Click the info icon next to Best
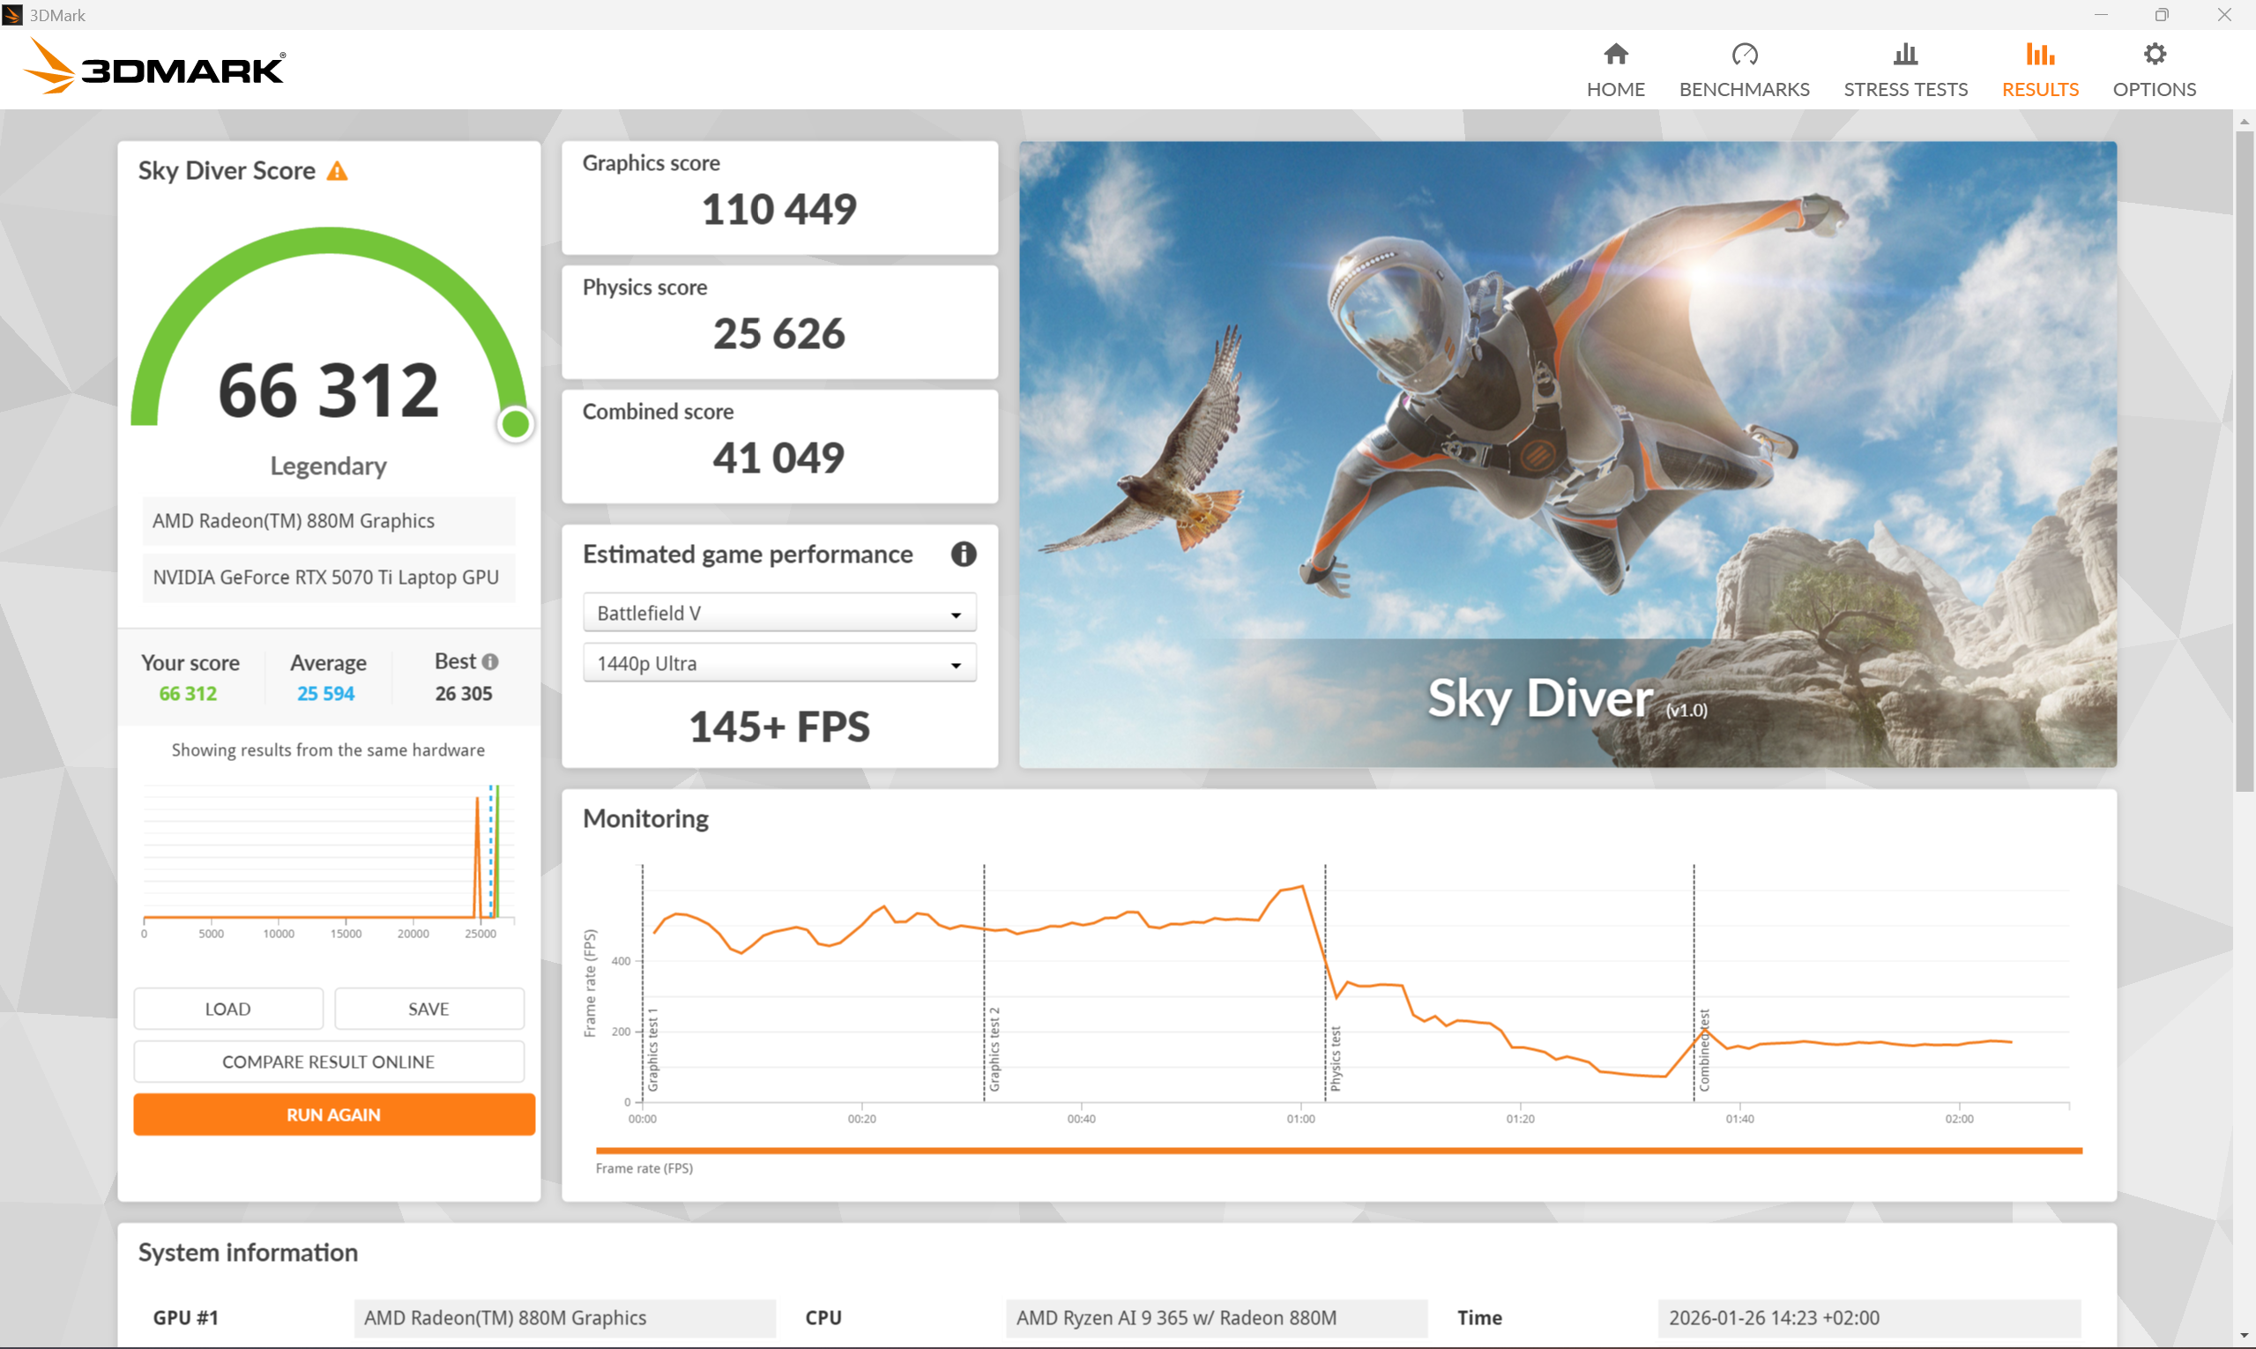The image size is (2256, 1349). pyautogui.click(x=491, y=662)
